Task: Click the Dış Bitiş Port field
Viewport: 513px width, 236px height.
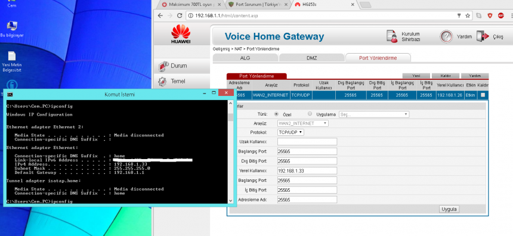Action: (x=307, y=161)
